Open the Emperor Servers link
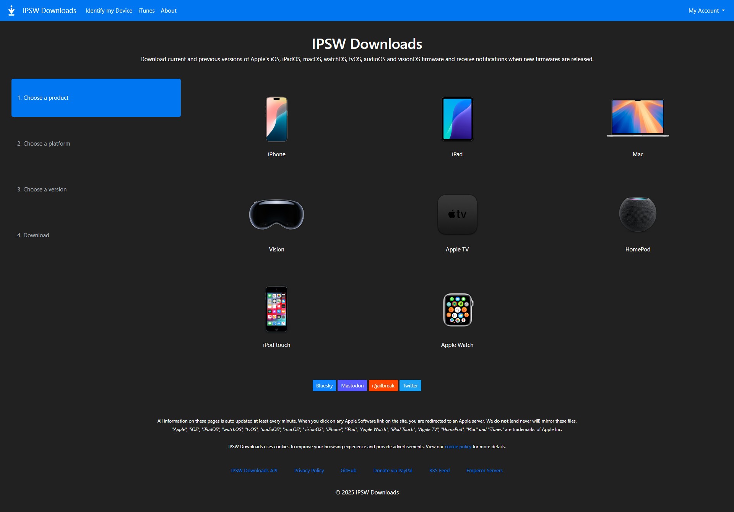 [484, 471]
